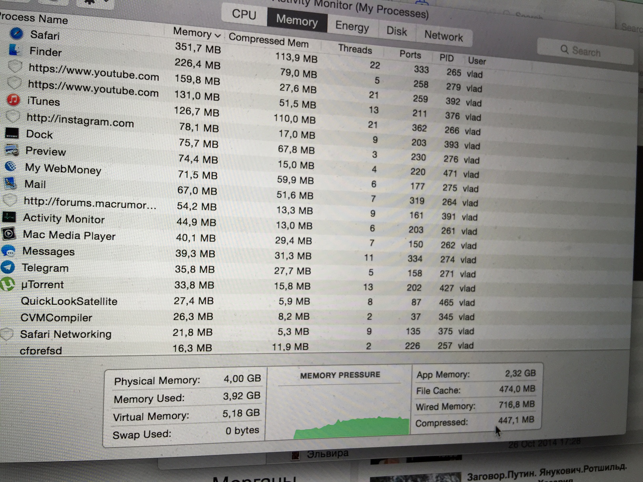
Task: Click Finder's 226,4 MB memory value
Action: click(197, 63)
